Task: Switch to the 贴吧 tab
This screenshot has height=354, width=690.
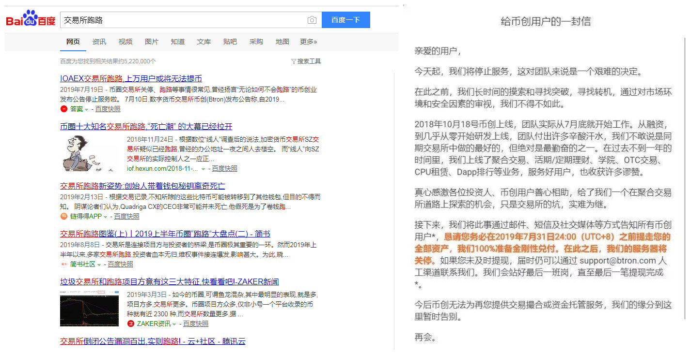Action: (230, 42)
